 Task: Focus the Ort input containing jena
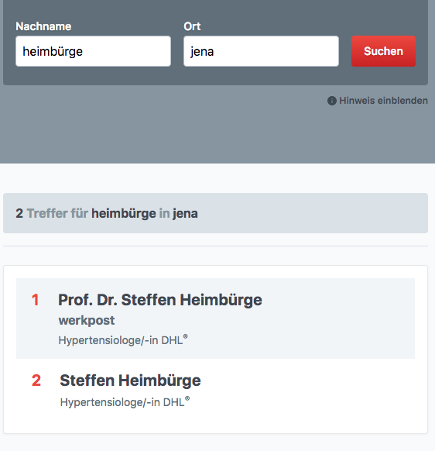click(261, 51)
